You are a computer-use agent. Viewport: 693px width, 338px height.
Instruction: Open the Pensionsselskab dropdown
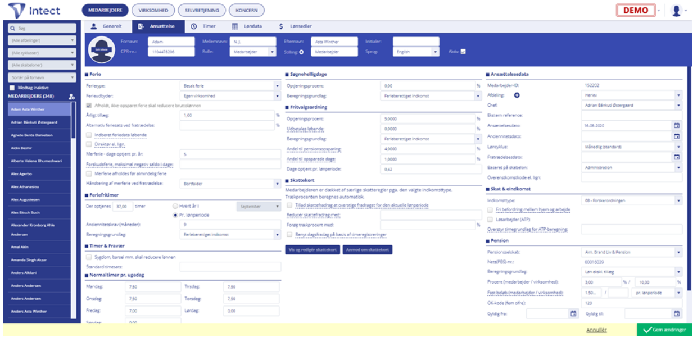632,253
